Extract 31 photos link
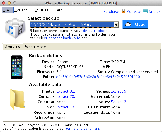The image size is (162, 132). (67, 91)
